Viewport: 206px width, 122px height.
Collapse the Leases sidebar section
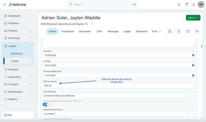pos(30,46)
